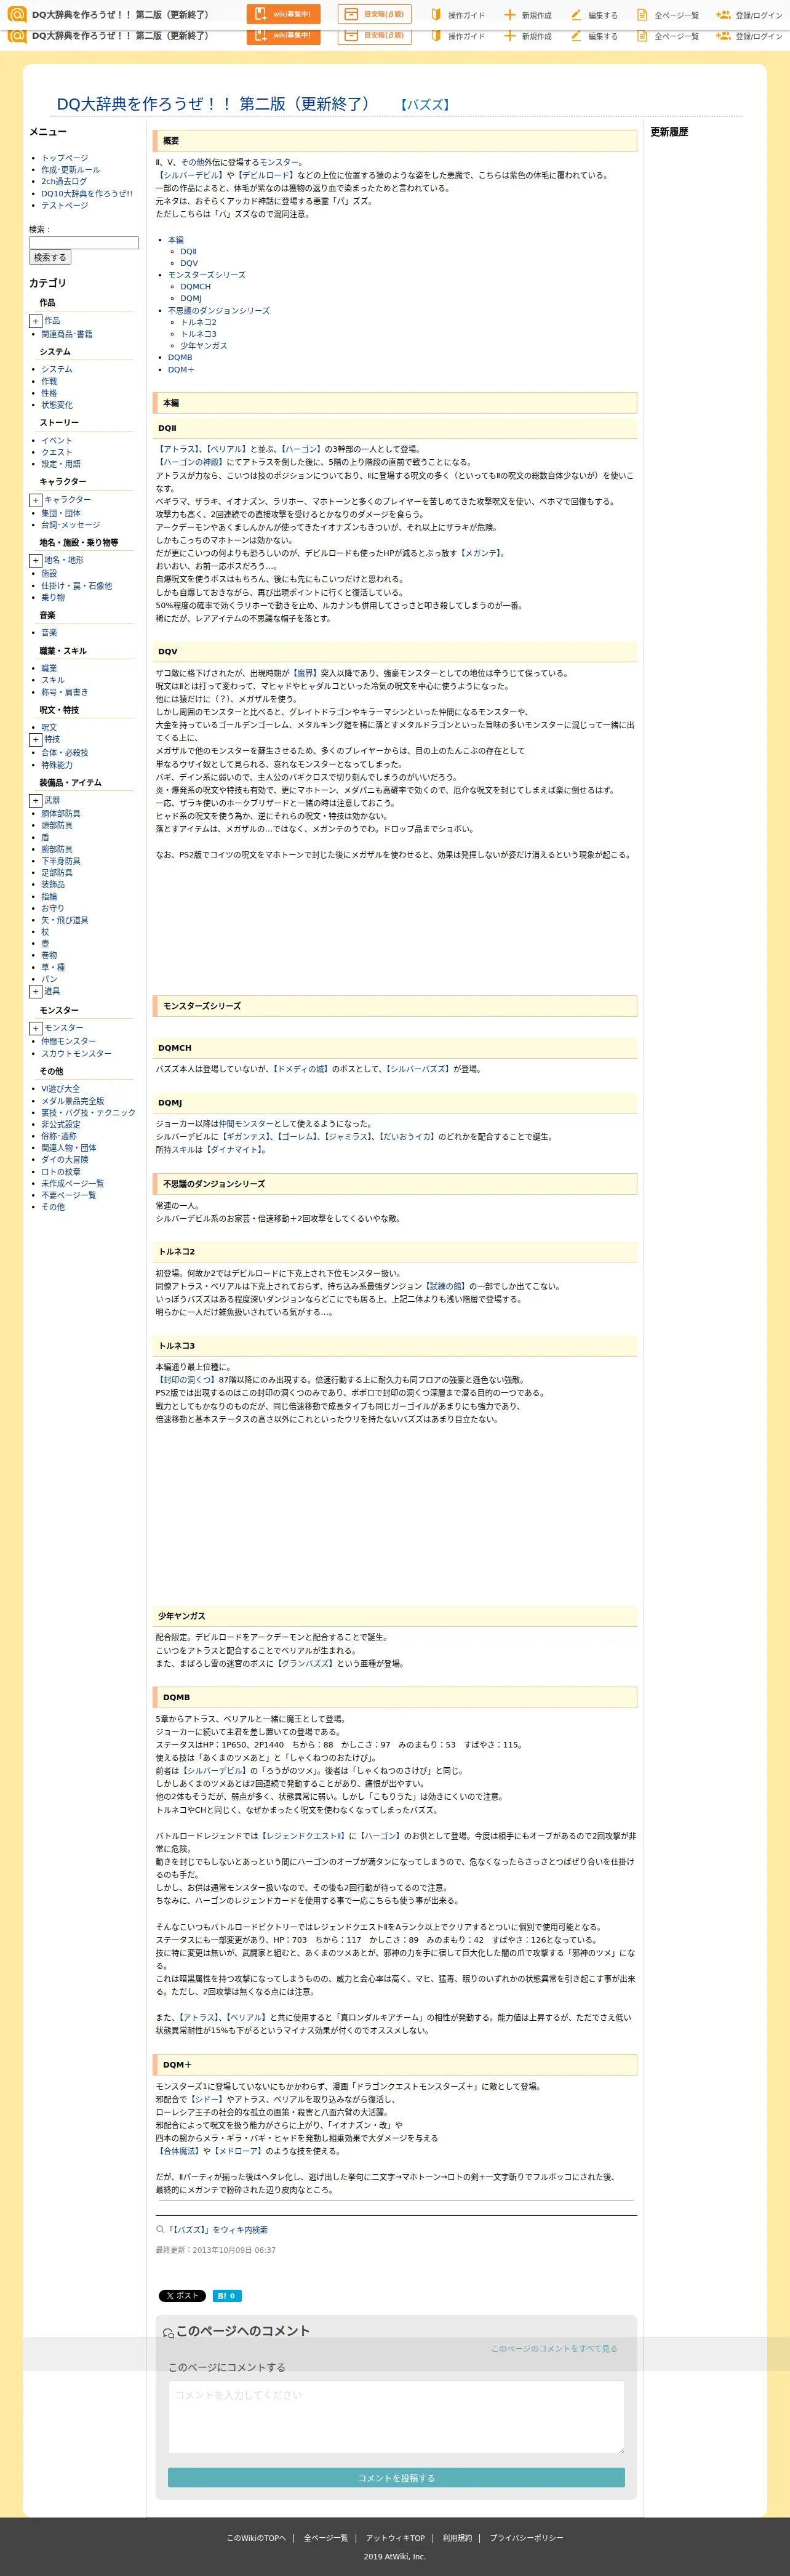Open ダイの大冒険 category link
The width and height of the screenshot is (790, 2576).
pyautogui.click(x=64, y=1160)
